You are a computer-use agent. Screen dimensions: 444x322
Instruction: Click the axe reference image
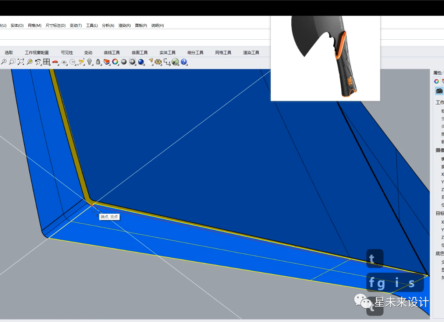(x=325, y=58)
